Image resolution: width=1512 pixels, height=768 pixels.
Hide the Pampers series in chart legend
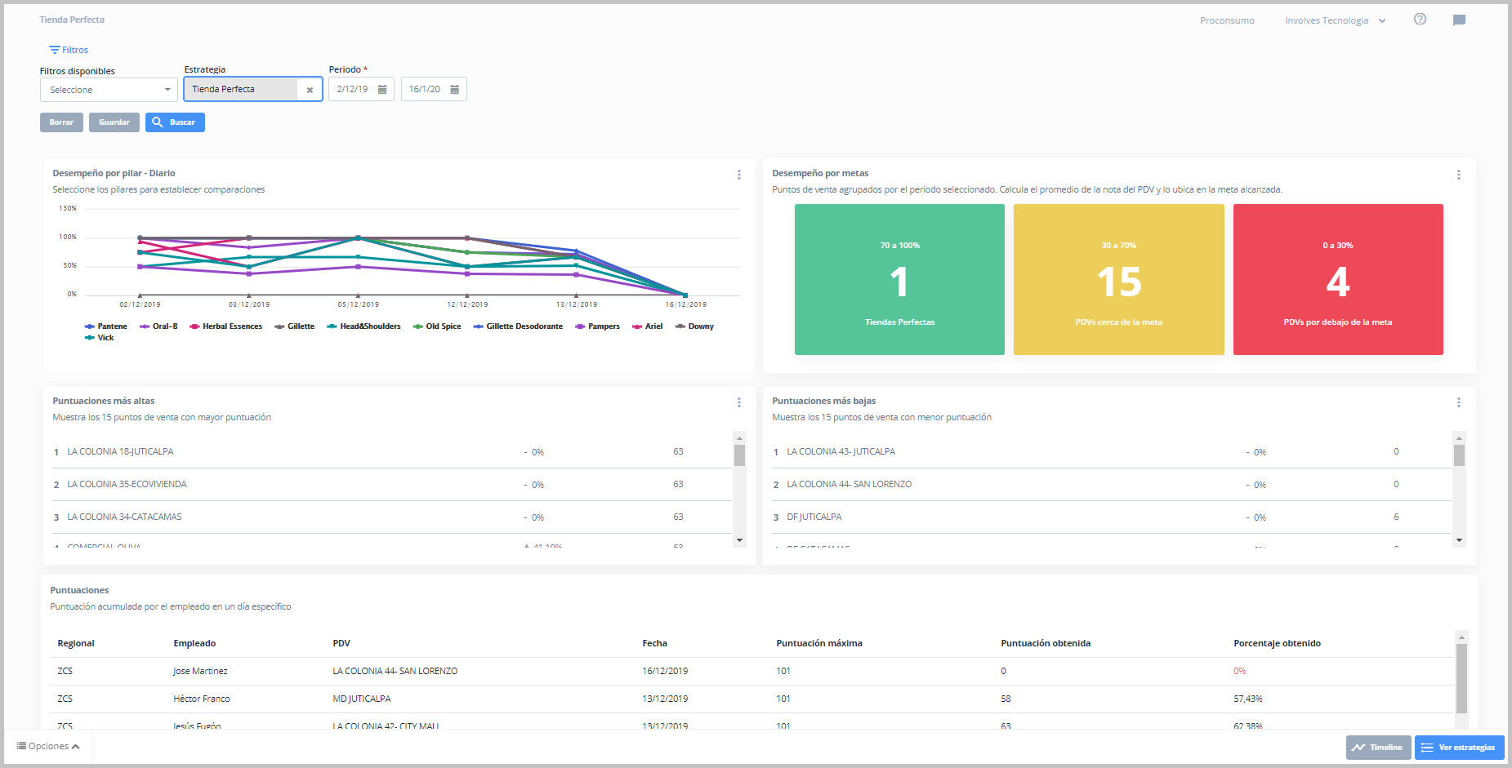pos(598,326)
